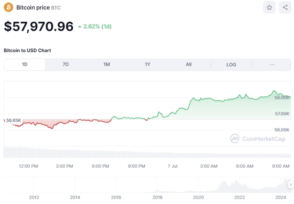294x204 pixels.
Task: Click the green price change arrow
Action: coord(80,26)
